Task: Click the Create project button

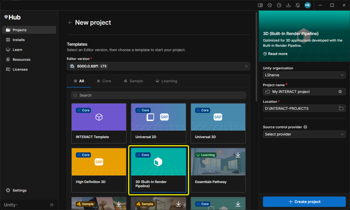Action: 304,202
